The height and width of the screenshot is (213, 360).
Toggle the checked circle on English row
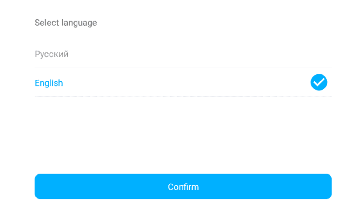(319, 82)
